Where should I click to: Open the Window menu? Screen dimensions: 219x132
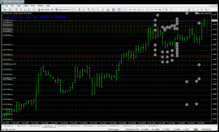pos(41,6)
